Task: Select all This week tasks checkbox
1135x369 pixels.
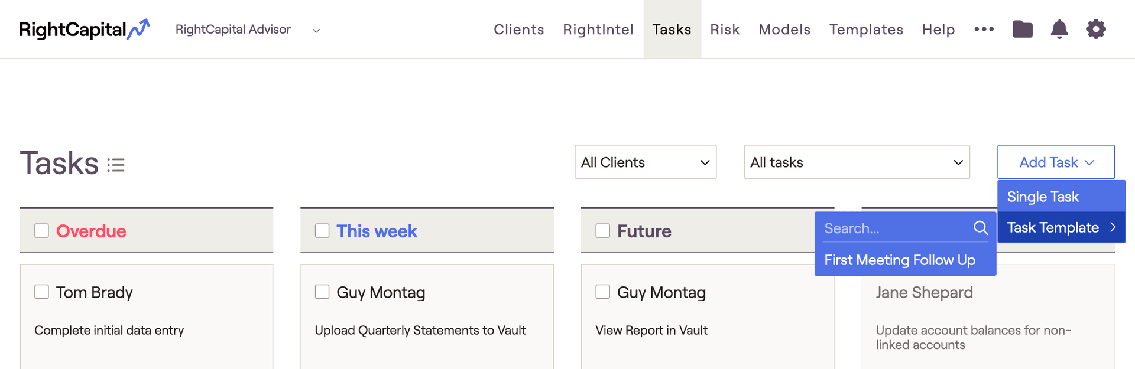Action: [322, 230]
